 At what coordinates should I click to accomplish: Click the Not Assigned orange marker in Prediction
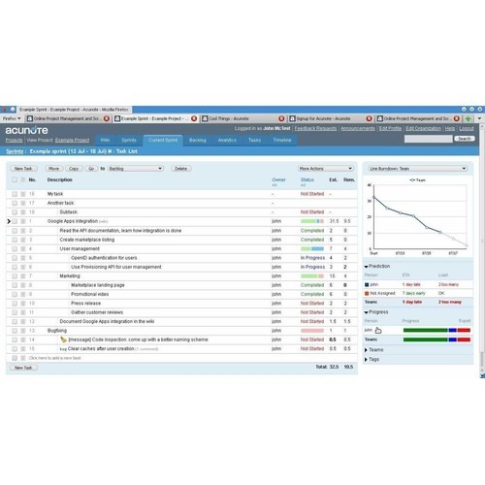[367, 293]
